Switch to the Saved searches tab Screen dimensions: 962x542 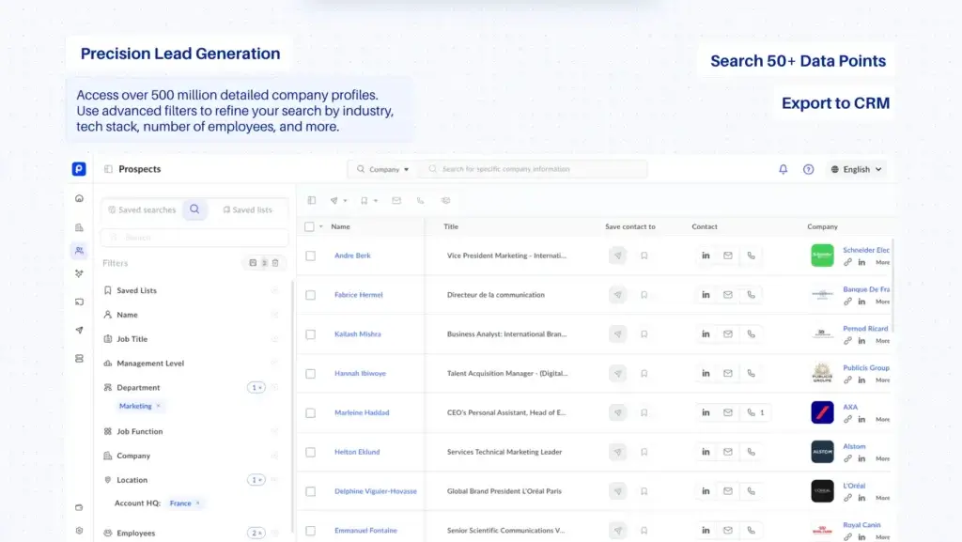tap(141, 210)
